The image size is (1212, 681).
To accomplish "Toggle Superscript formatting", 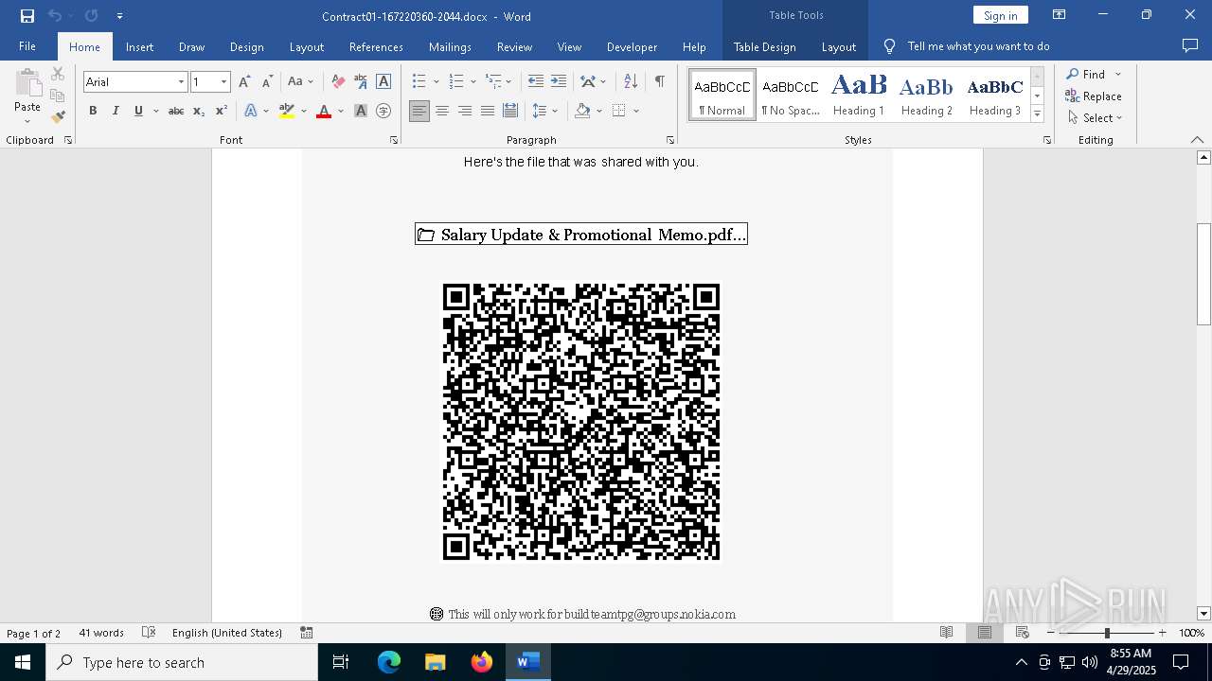I will coord(221,111).
